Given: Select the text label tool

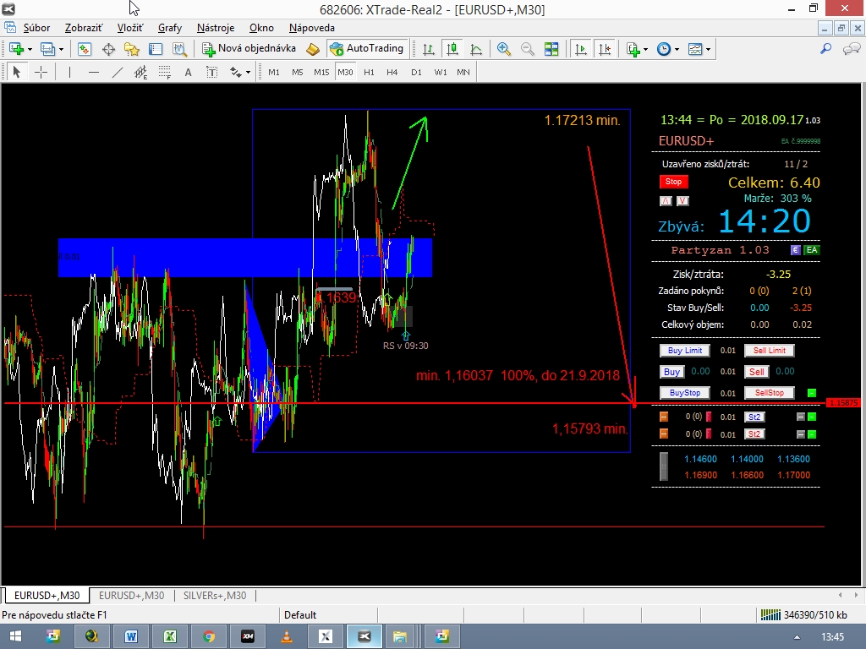Looking at the screenshot, I should coord(211,72).
